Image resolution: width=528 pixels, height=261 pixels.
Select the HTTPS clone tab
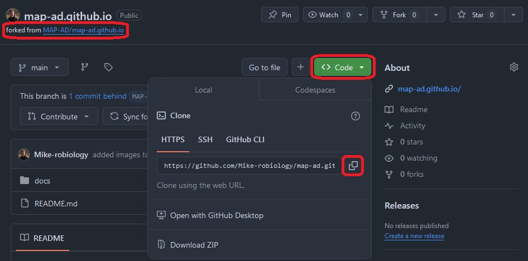point(173,139)
